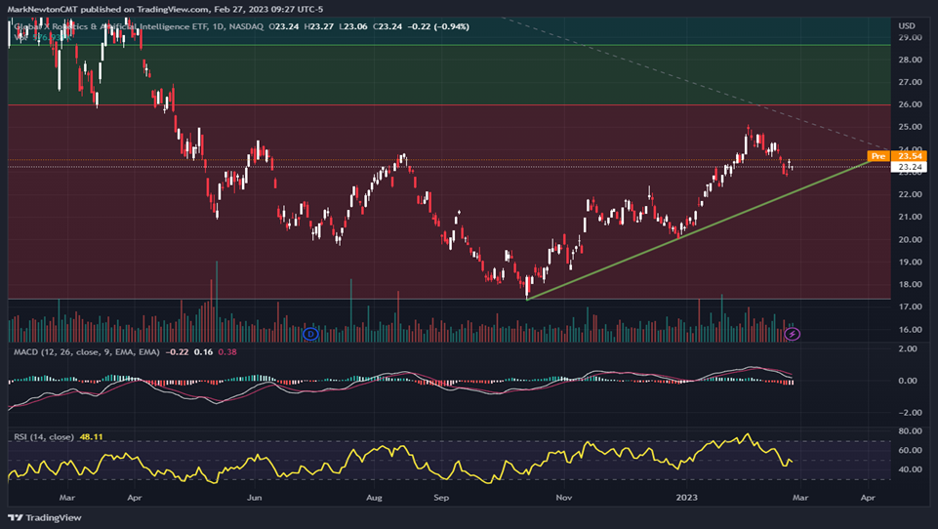The width and height of the screenshot is (938, 529).
Task: Click the TradingView logo at bottom left
Action: 45,517
